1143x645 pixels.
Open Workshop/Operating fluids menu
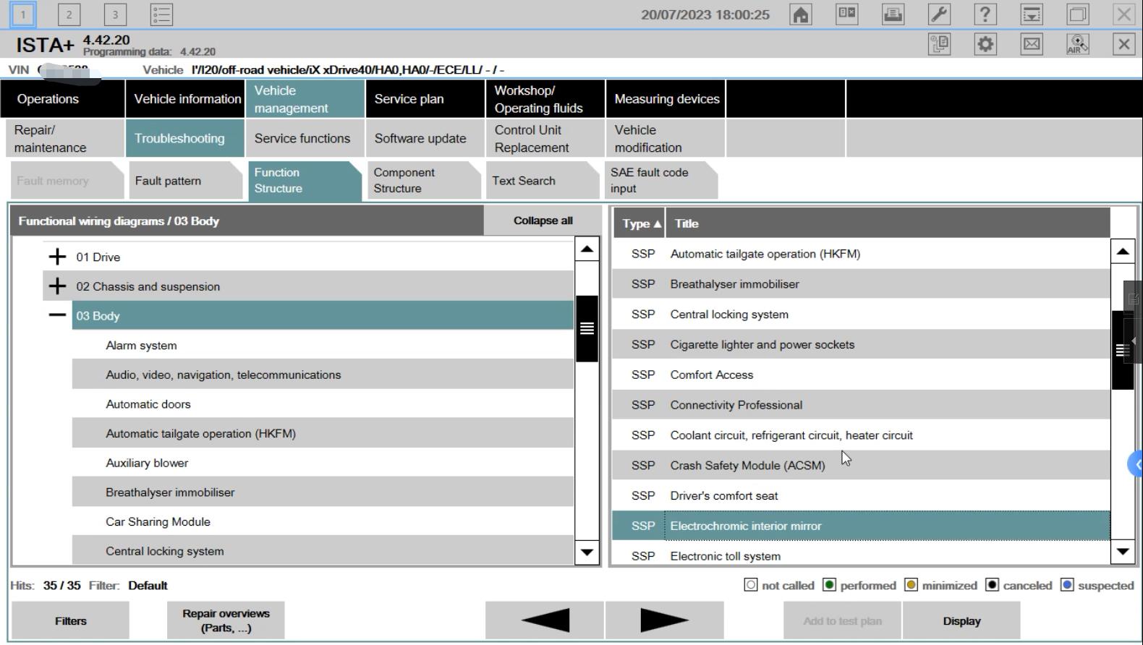(545, 99)
